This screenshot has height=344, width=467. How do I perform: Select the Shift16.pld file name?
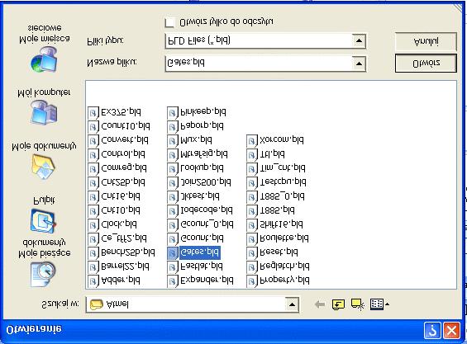(x=282, y=224)
